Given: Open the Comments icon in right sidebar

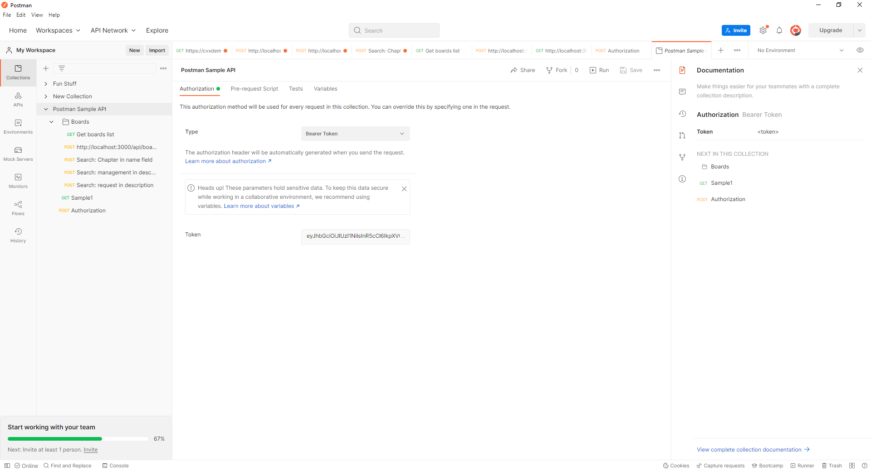Looking at the screenshot, I should [682, 92].
